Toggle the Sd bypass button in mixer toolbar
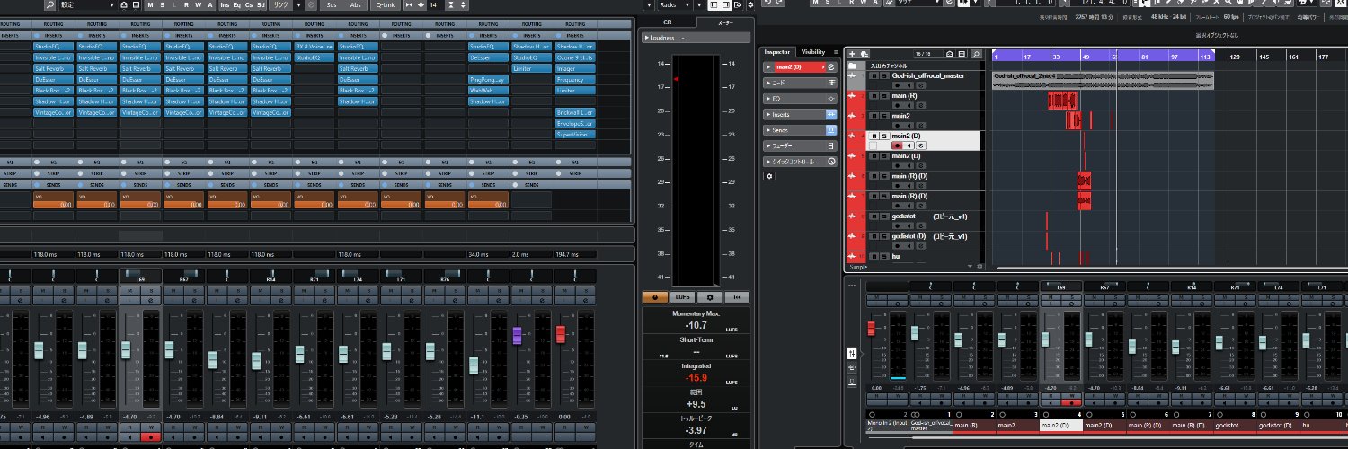This screenshot has height=449, width=1348. [x=261, y=5]
